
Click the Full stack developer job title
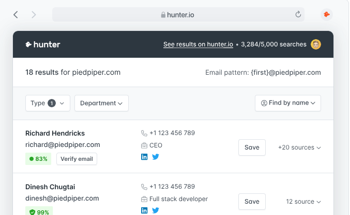tap(178, 199)
